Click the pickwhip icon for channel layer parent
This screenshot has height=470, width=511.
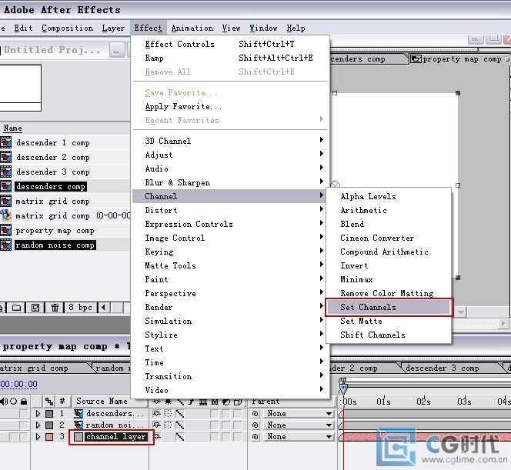click(x=255, y=436)
